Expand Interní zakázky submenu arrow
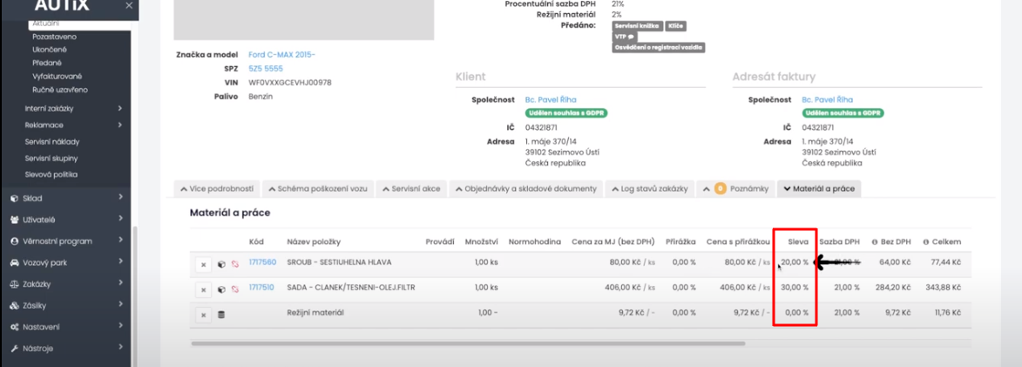 (121, 108)
